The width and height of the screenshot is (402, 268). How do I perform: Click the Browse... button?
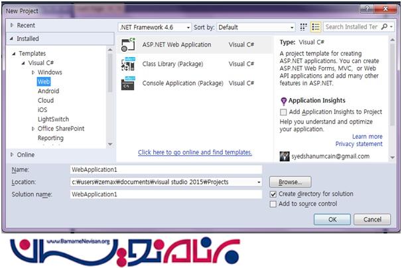tap(290, 182)
